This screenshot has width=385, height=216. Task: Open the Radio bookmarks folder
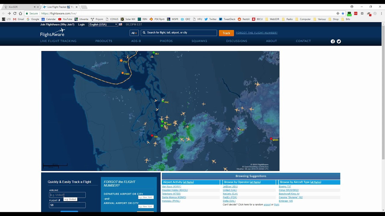[x=287, y=19]
